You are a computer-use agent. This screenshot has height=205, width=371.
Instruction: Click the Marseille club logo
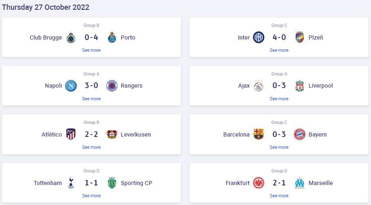pos(299,183)
